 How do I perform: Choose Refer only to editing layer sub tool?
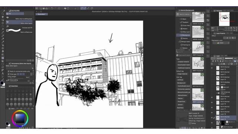pos(19,18)
